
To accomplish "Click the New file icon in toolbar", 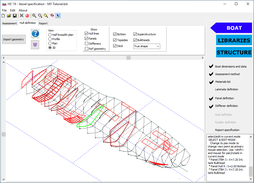I will (x=3, y=16).
